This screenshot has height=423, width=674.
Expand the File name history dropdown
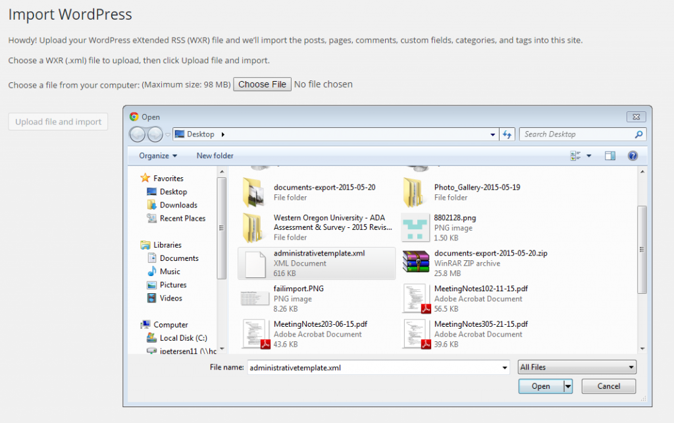click(504, 368)
